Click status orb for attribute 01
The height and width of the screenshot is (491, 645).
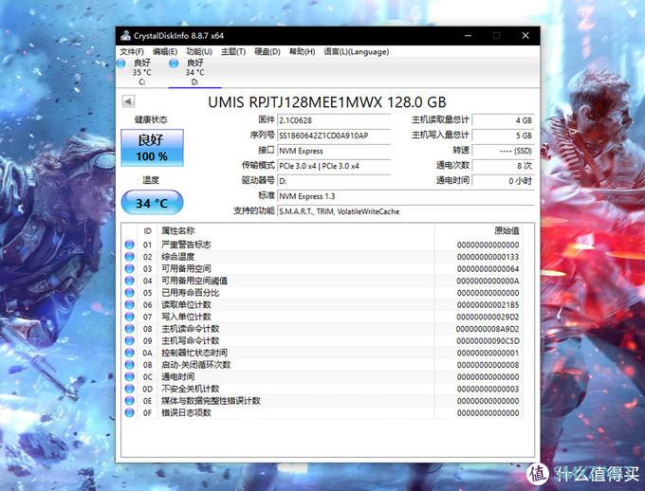point(130,245)
